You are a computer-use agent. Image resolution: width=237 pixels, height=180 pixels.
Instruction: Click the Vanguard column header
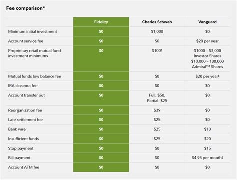[207, 22]
